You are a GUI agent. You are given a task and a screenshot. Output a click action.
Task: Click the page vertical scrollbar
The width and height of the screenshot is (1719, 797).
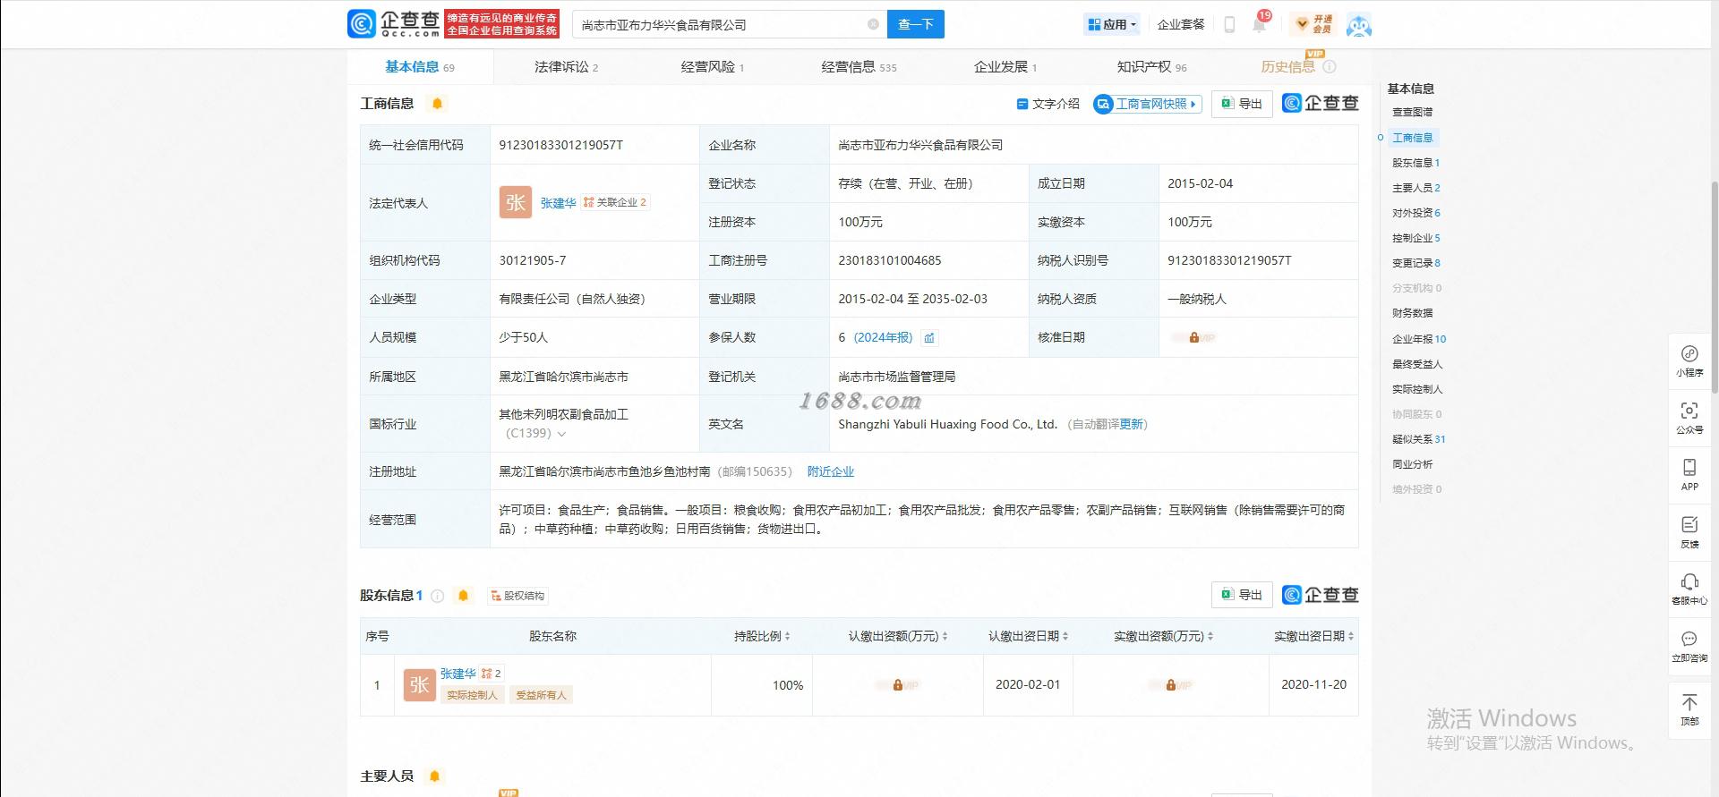1714,286
